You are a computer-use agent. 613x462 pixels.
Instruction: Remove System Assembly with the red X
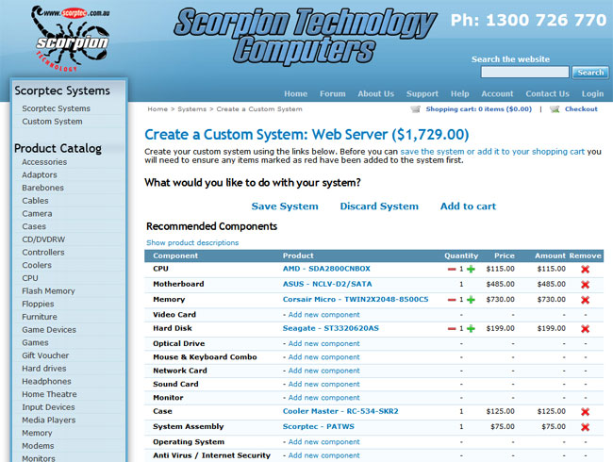(586, 427)
